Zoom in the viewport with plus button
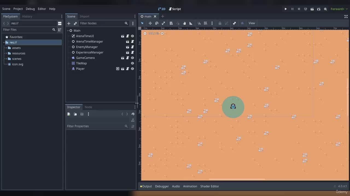Viewport: 350px width, 196px height. (162, 33)
